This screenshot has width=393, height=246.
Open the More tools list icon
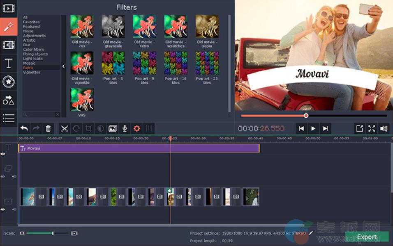click(8, 118)
